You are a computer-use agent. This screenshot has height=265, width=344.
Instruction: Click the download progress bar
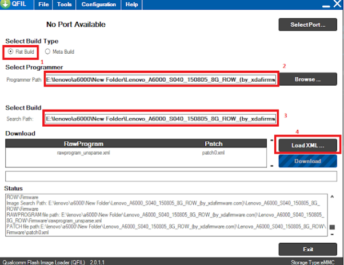tap(171, 176)
